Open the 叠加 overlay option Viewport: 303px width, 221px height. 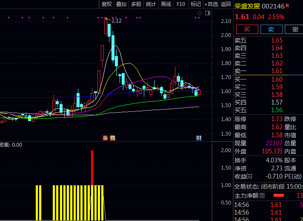point(121,4)
